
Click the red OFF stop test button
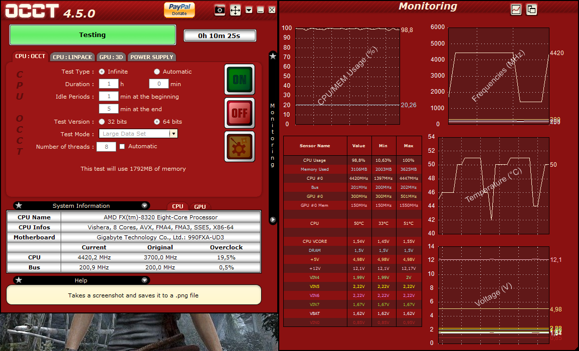(x=240, y=113)
